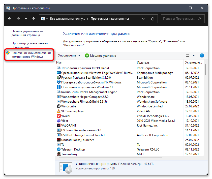Click the horizontal scrollbar under the list
This screenshot has height=179, width=212.
(111, 158)
